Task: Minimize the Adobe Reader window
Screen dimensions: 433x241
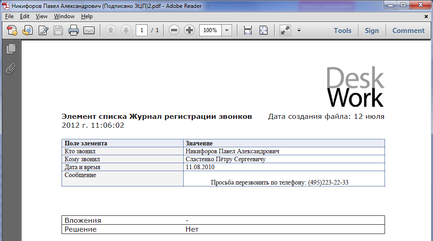Action: [390, 5]
